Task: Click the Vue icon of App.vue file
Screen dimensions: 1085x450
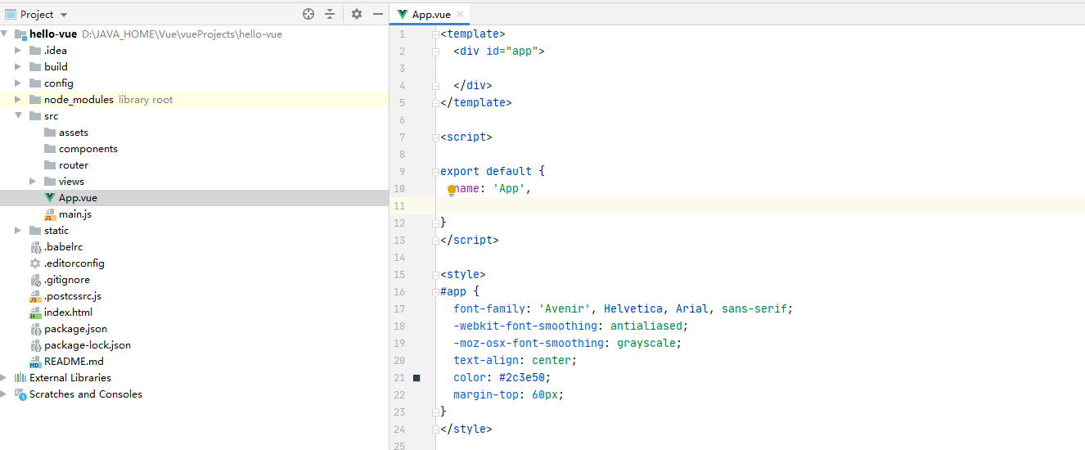Action: [x=50, y=198]
